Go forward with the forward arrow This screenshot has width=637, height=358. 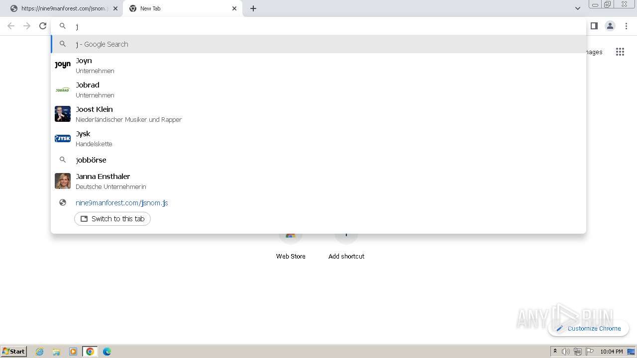[27, 26]
